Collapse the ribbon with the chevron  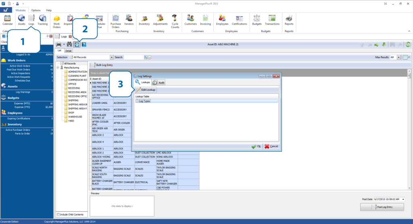[x=409, y=31]
